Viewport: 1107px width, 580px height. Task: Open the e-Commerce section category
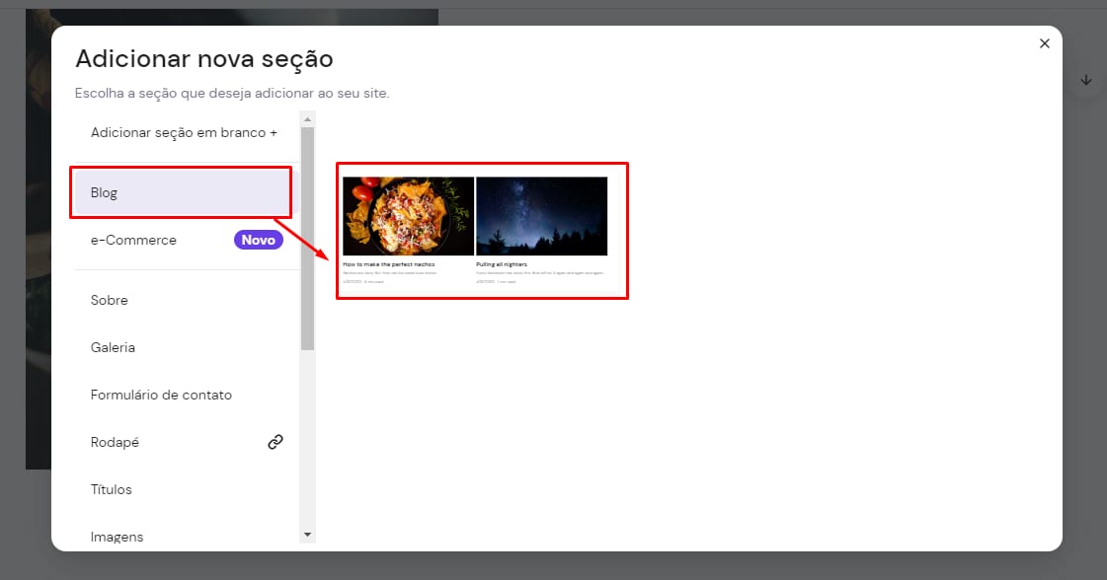(x=133, y=240)
